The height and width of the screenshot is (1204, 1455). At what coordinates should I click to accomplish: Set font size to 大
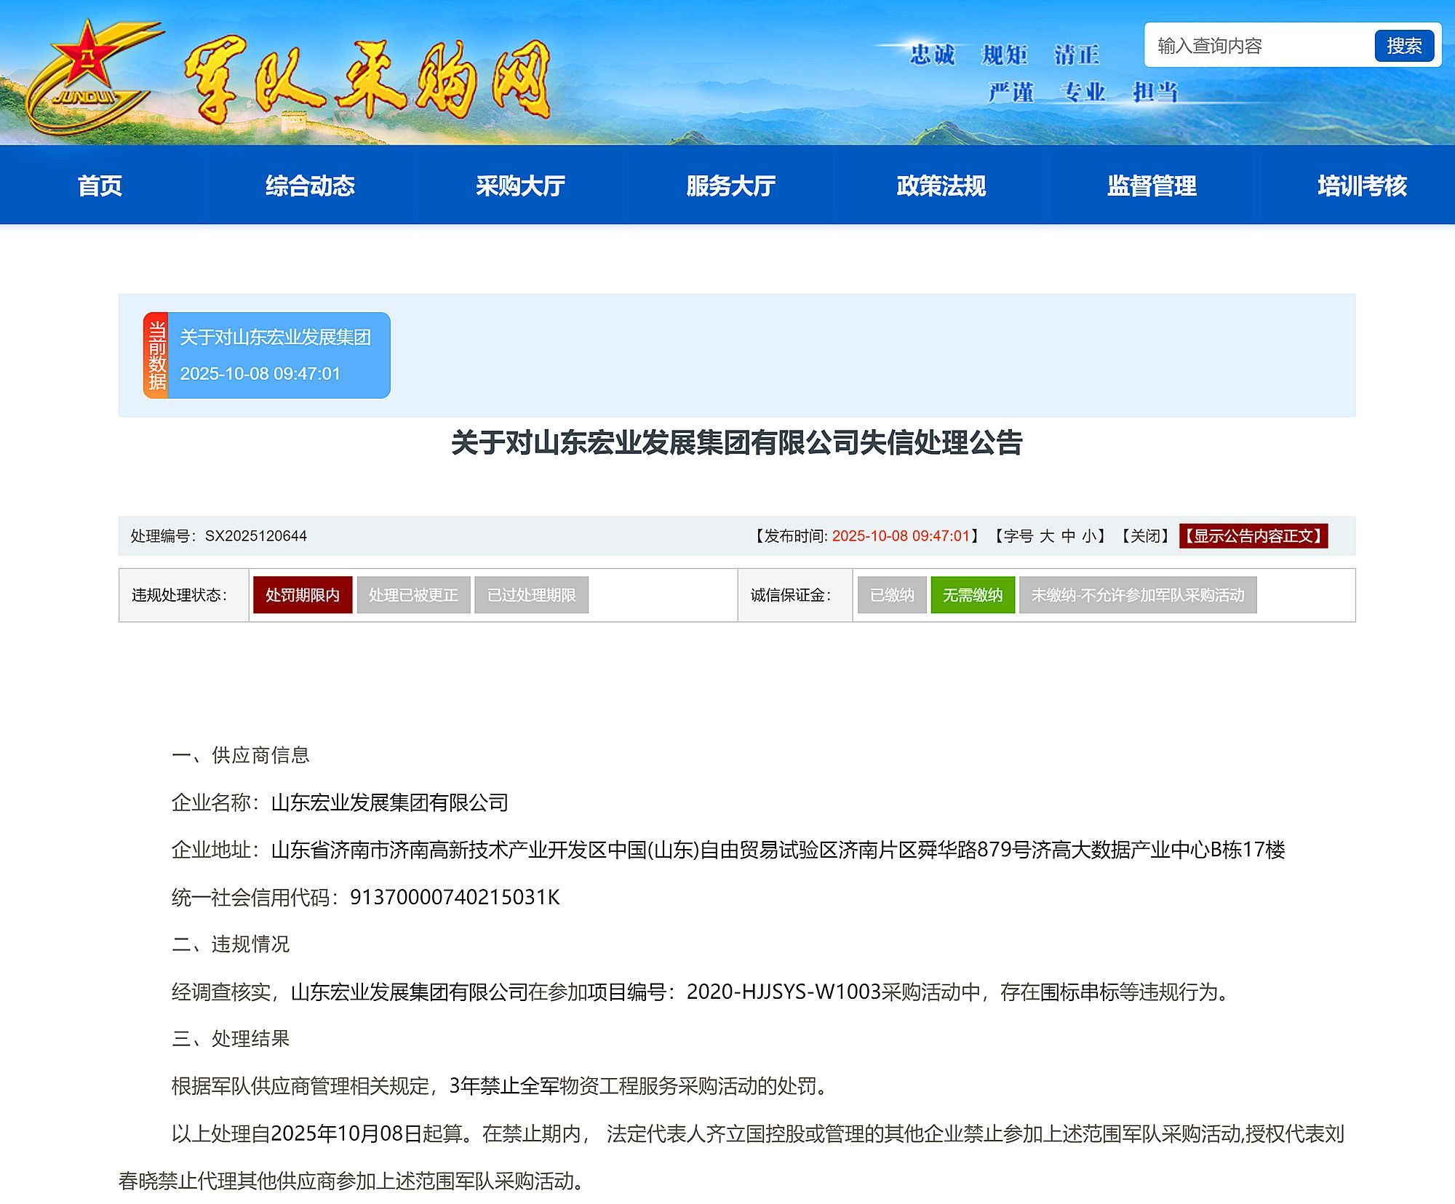[x=1046, y=536]
